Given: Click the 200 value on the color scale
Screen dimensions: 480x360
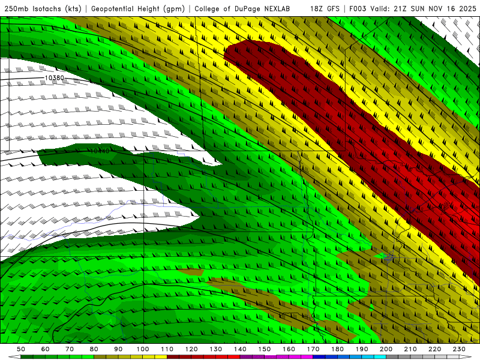Looking at the screenshot, I should point(386,349).
